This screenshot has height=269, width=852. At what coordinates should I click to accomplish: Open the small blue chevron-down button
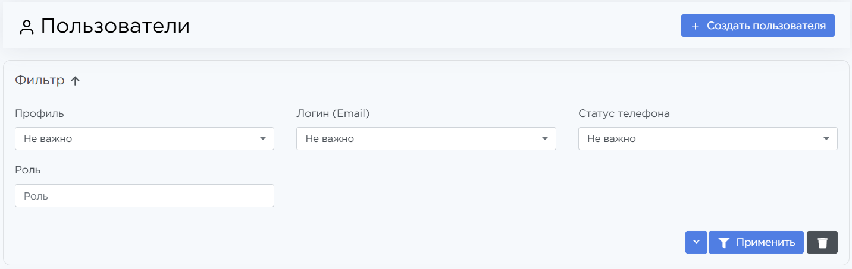pyautogui.click(x=696, y=242)
